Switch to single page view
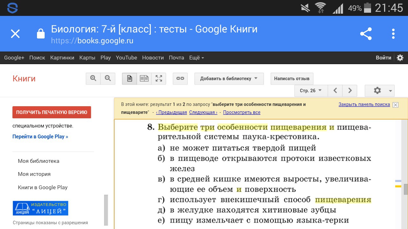The height and width of the screenshot is (229, 408). pos(129,79)
